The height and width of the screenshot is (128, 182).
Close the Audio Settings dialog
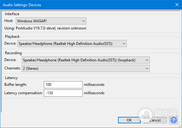(x=177, y=5)
